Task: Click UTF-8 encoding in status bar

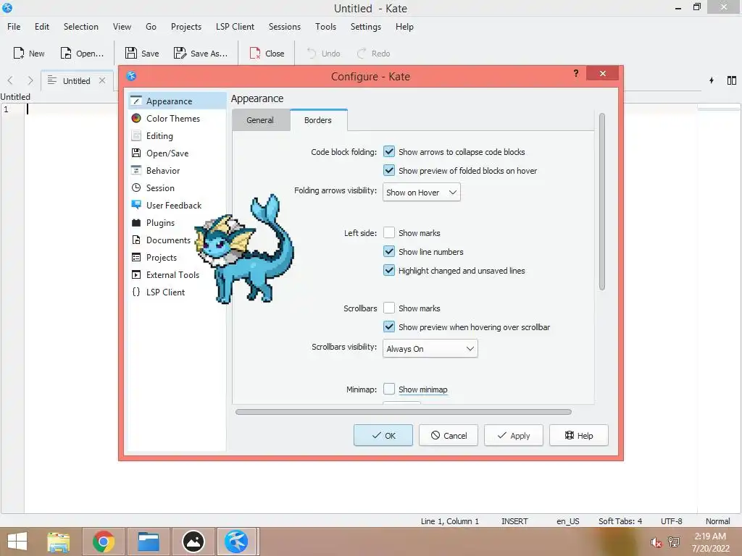Action: (672, 521)
